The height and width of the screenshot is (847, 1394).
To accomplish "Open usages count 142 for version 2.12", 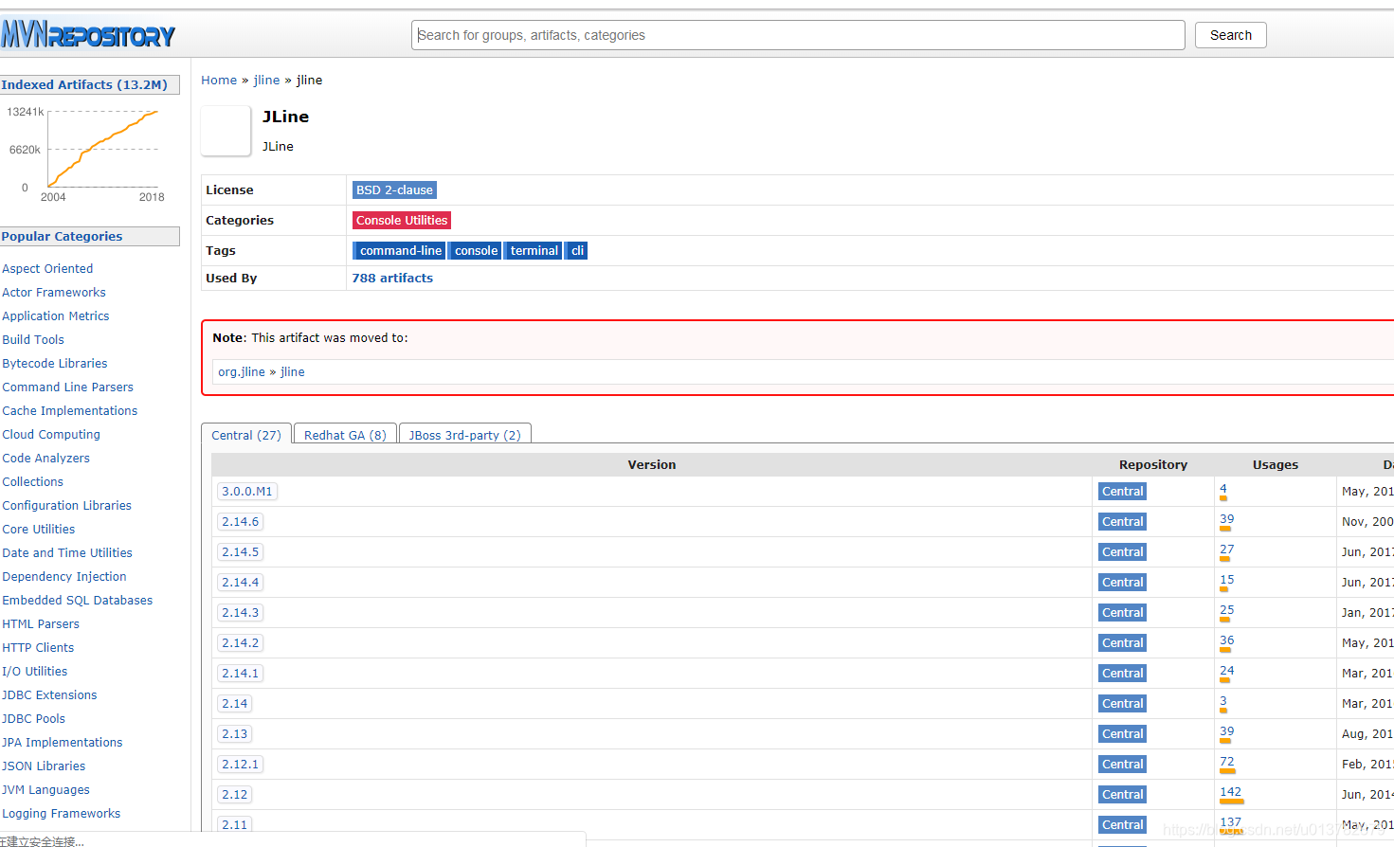I will click(1230, 792).
